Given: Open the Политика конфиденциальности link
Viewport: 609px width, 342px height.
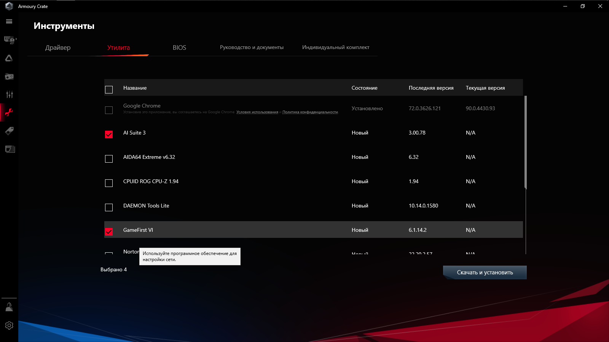Looking at the screenshot, I should point(310,112).
